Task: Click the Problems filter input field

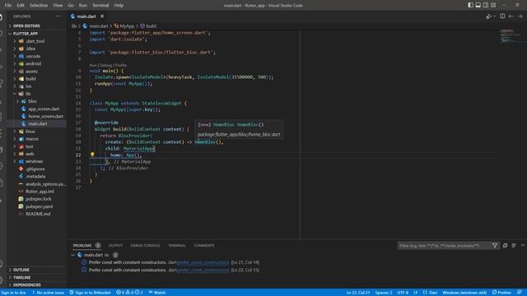Action: (445, 246)
